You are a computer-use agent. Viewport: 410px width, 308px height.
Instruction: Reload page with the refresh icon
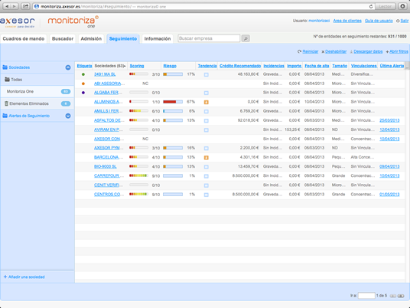(371, 7)
